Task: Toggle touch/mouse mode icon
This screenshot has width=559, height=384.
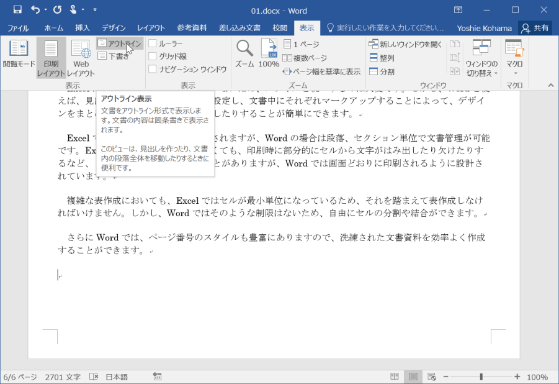Action: (73, 10)
